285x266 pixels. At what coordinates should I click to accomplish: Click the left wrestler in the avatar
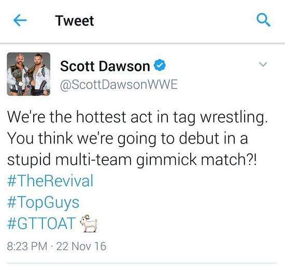[18, 75]
